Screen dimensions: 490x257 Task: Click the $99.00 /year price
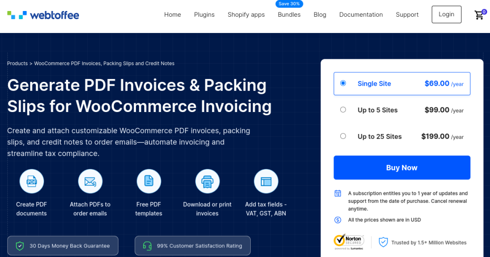444,110
